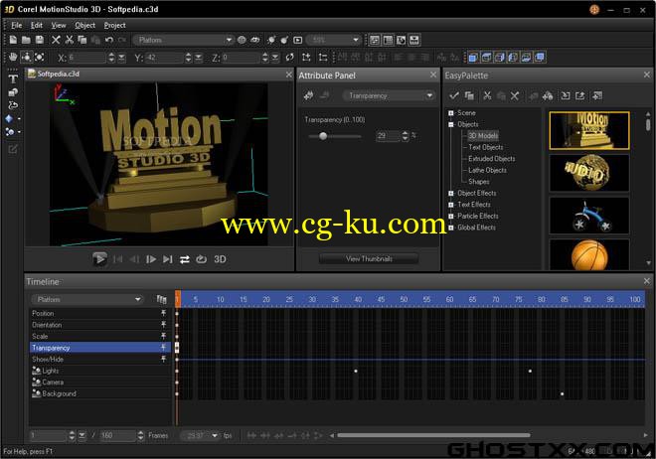The width and height of the screenshot is (656, 459).
Task: Select Extruded Objects in EasyPalette tree
Action: (492, 158)
